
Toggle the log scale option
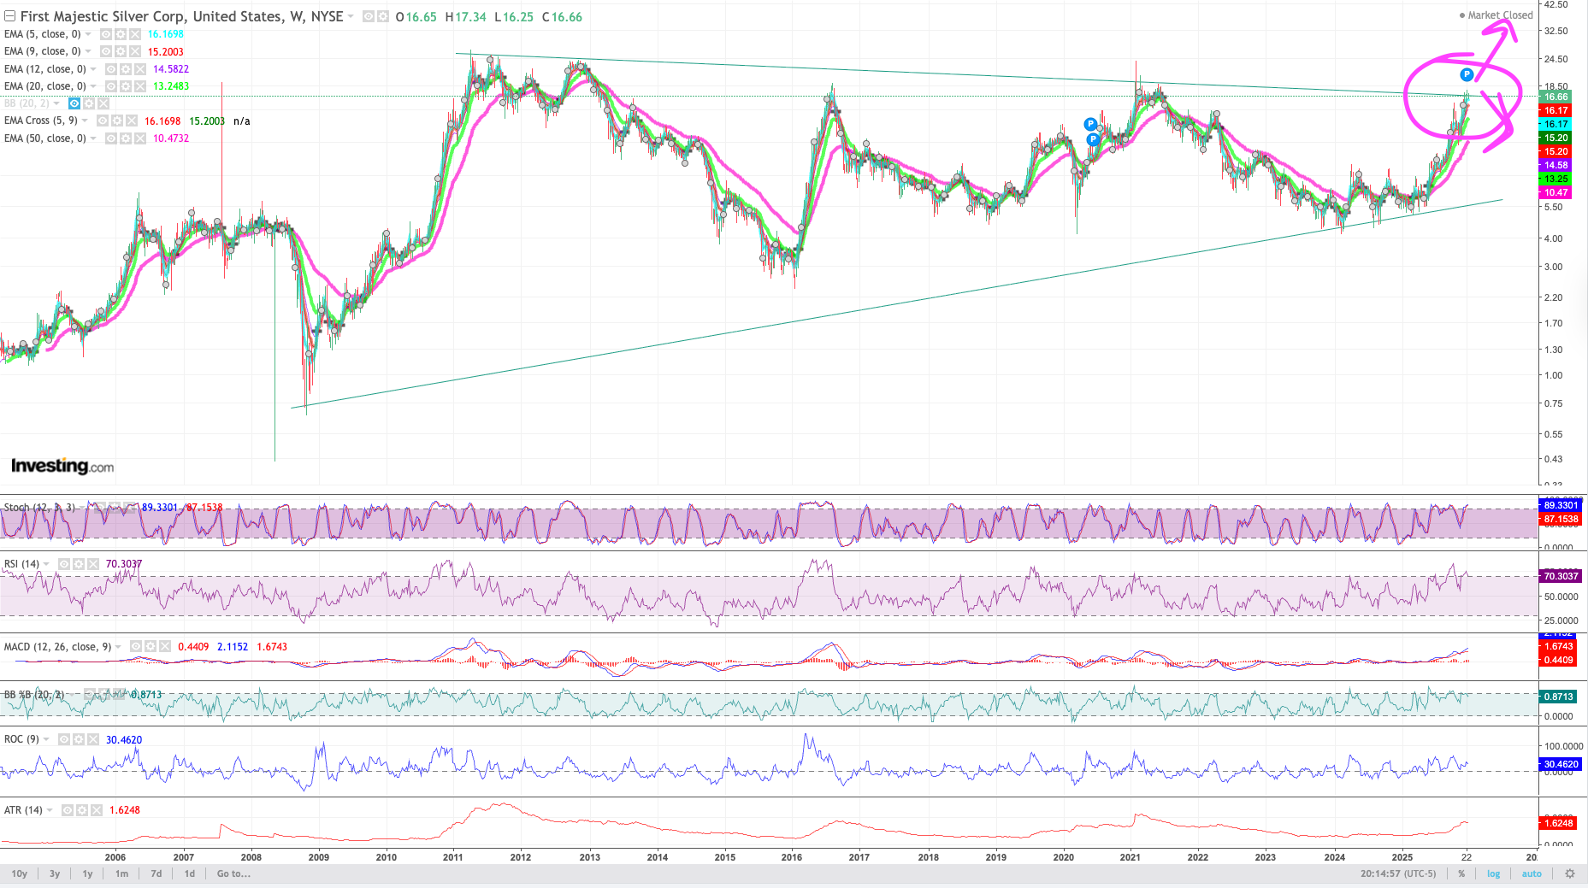click(x=1494, y=873)
